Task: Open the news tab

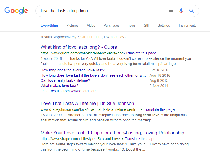Action: point(132,25)
